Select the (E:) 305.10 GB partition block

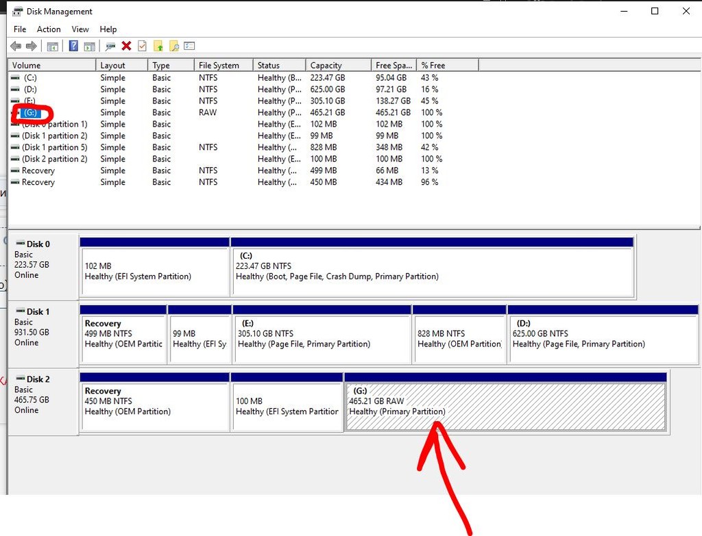(x=322, y=334)
